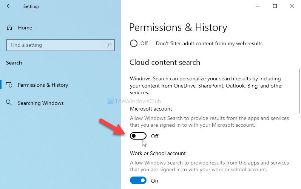Select the adult content filter Off radio button
301x189 pixels.
pyautogui.click(x=133, y=43)
